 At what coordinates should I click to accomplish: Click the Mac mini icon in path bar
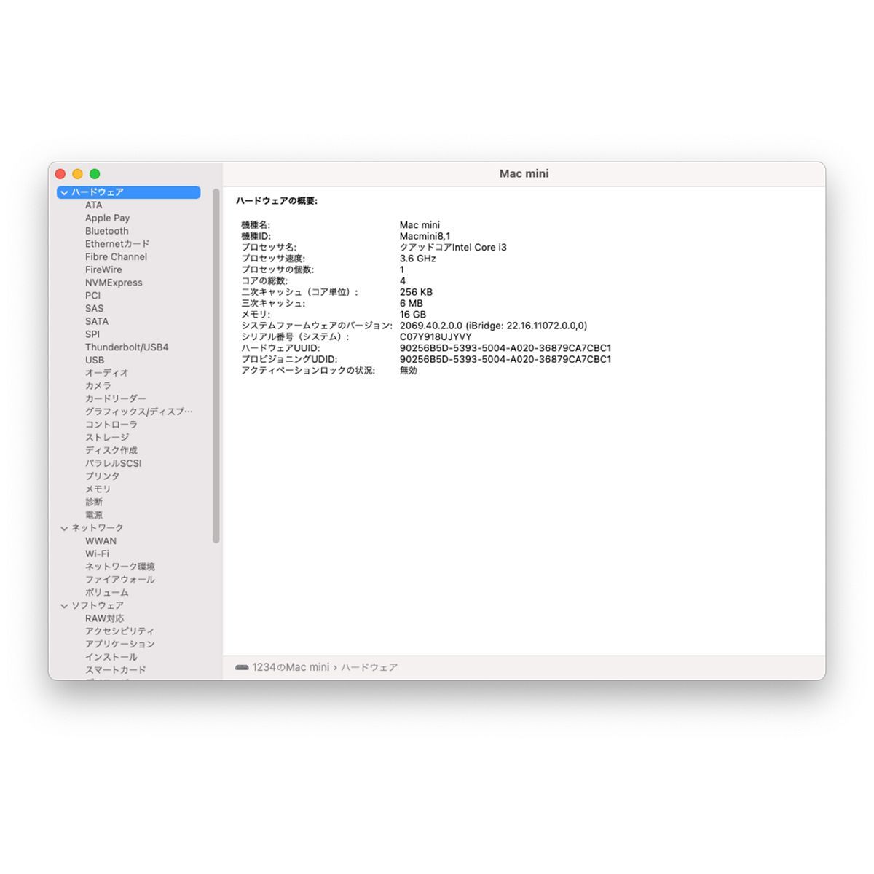click(242, 667)
